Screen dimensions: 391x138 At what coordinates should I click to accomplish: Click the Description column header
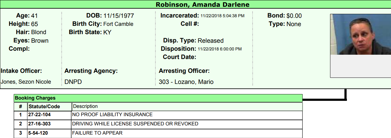[x=85, y=106]
